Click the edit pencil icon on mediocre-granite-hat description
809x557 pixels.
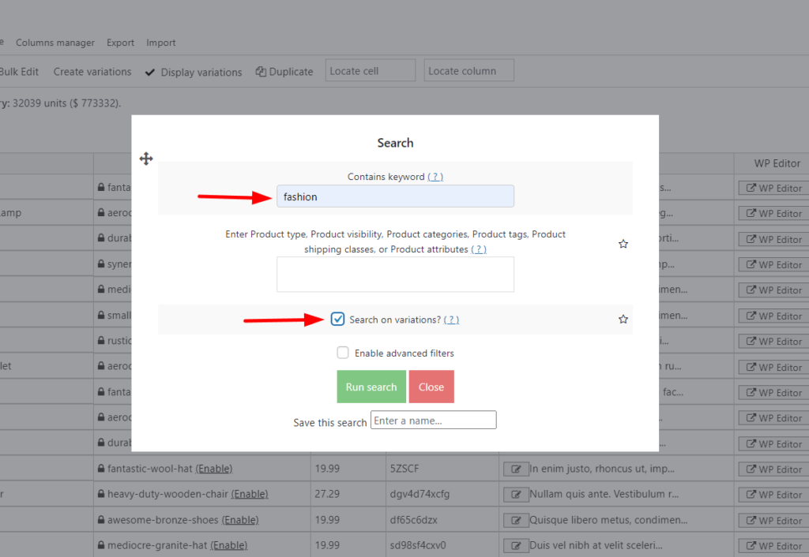tap(517, 545)
